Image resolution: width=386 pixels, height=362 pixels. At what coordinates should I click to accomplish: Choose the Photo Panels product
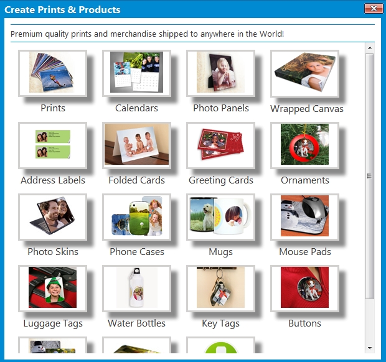point(220,73)
